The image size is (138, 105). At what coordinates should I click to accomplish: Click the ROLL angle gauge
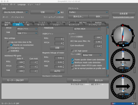123,61
